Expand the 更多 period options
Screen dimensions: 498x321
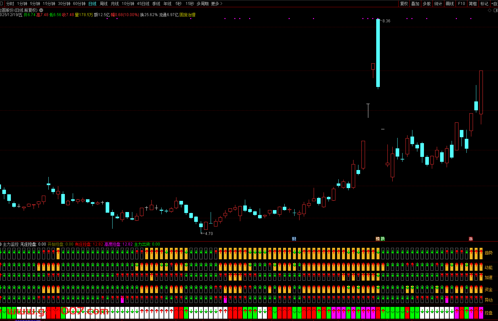217,4
